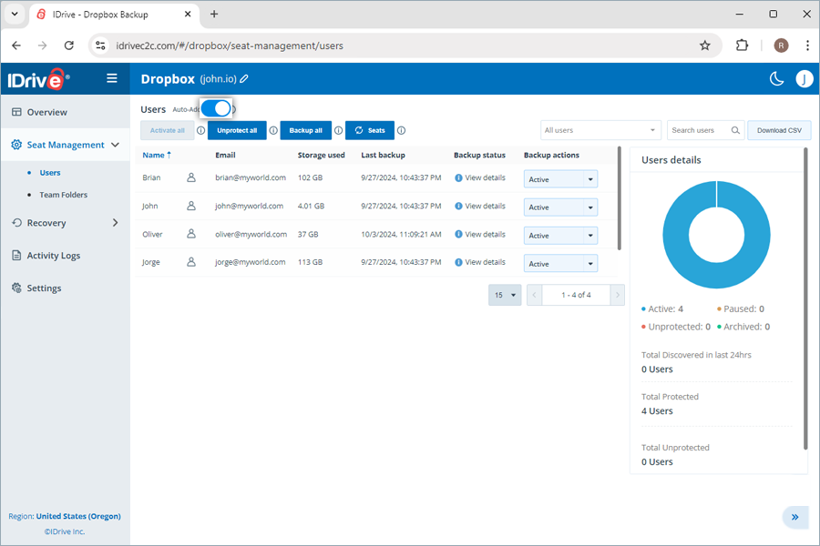The width and height of the screenshot is (820, 546).
Task: Click the Search users input field
Action: 700,130
